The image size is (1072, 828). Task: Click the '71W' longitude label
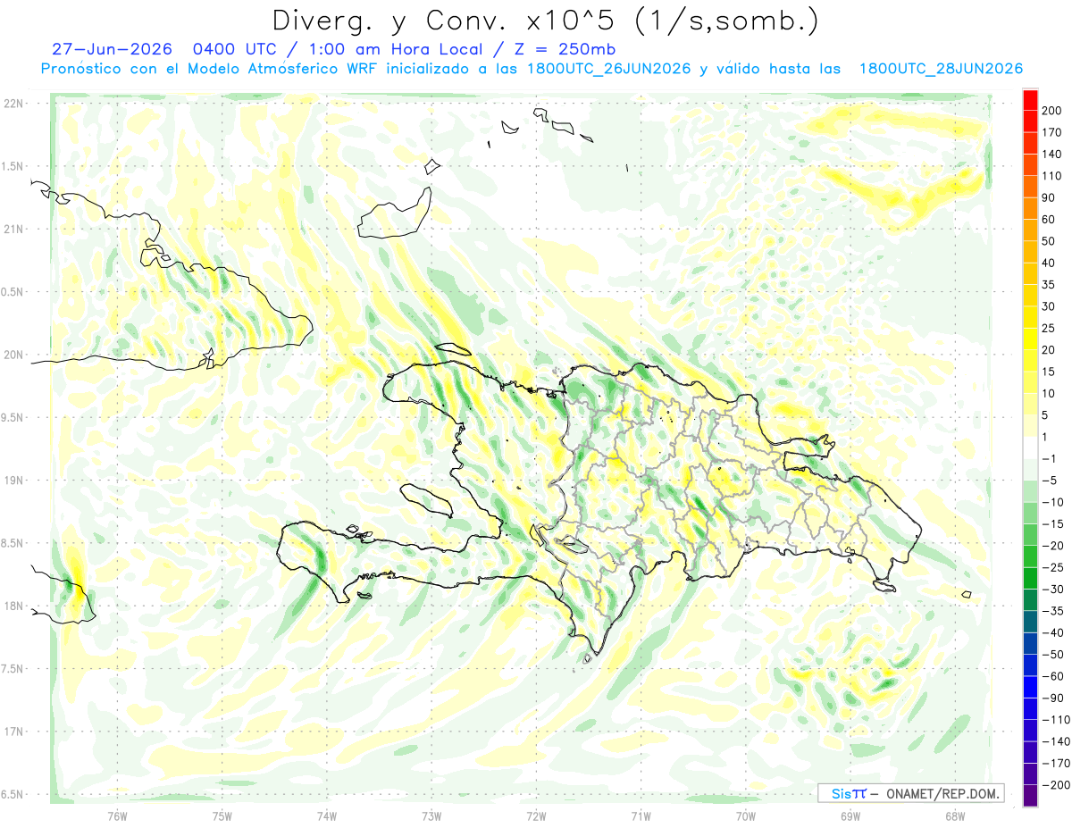pyautogui.click(x=641, y=815)
